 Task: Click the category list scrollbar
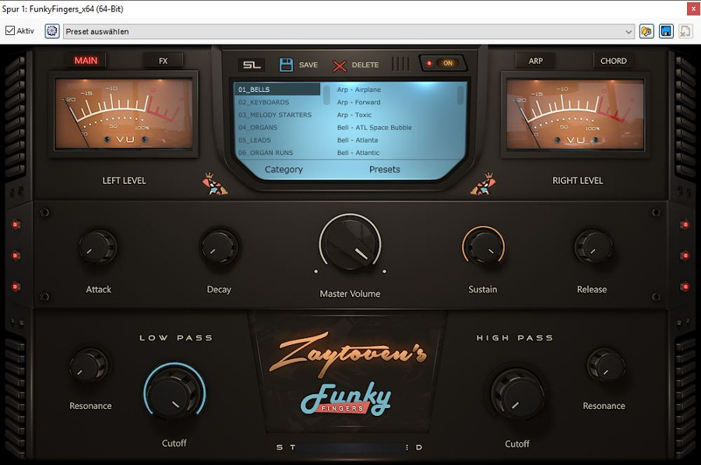click(327, 95)
